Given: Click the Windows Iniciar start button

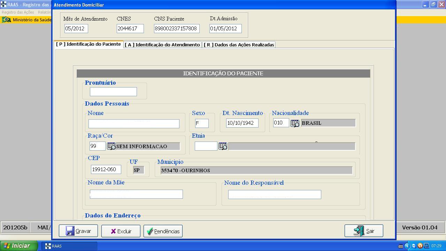Looking at the screenshot, I should (19, 246).
